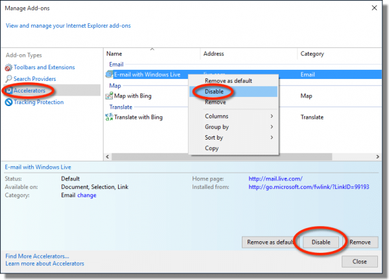Open Find More Accelerators link
This screenshot has height=280, width=389.
(37, 256)
